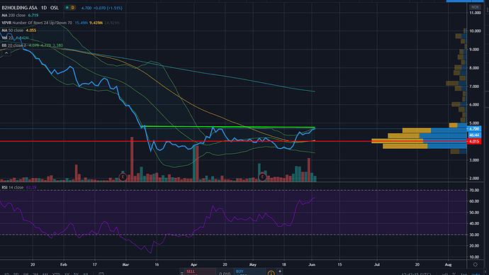Click the BUY order button
This screenshot has height=275, width=489.
click(x=249, y=272)
